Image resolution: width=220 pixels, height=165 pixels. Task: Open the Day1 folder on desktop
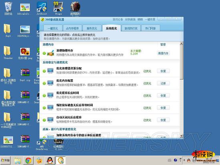(8, 30)
